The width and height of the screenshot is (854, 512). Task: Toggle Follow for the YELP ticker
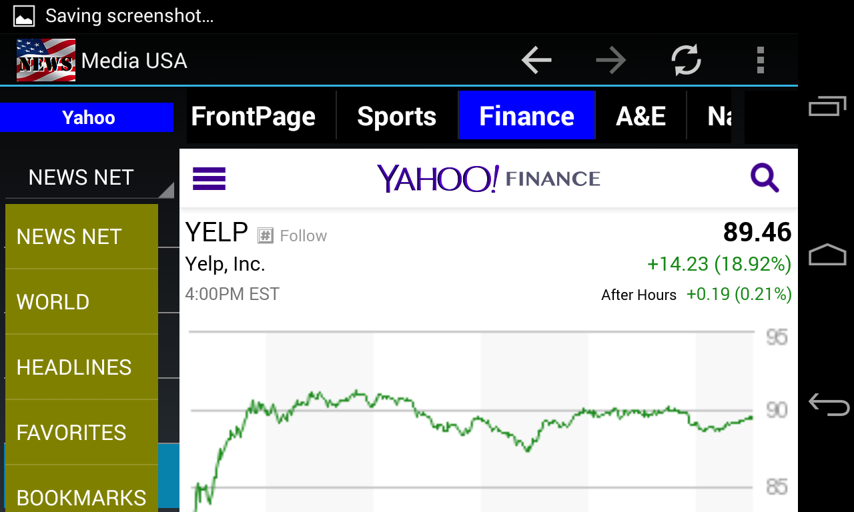point(293,236)
